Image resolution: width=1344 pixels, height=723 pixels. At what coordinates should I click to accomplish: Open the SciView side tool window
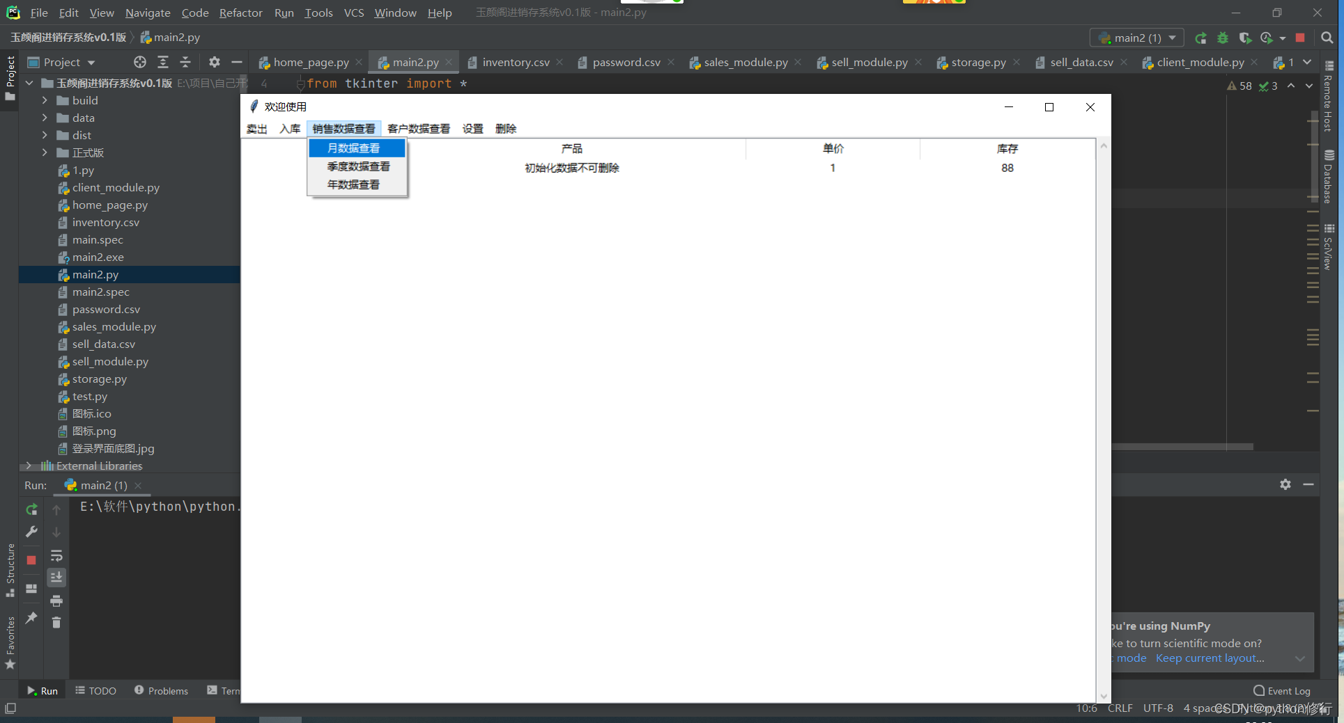click(1329, 247)
